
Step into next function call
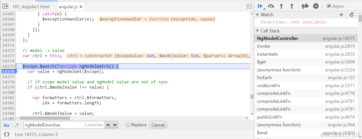[281, 6]
